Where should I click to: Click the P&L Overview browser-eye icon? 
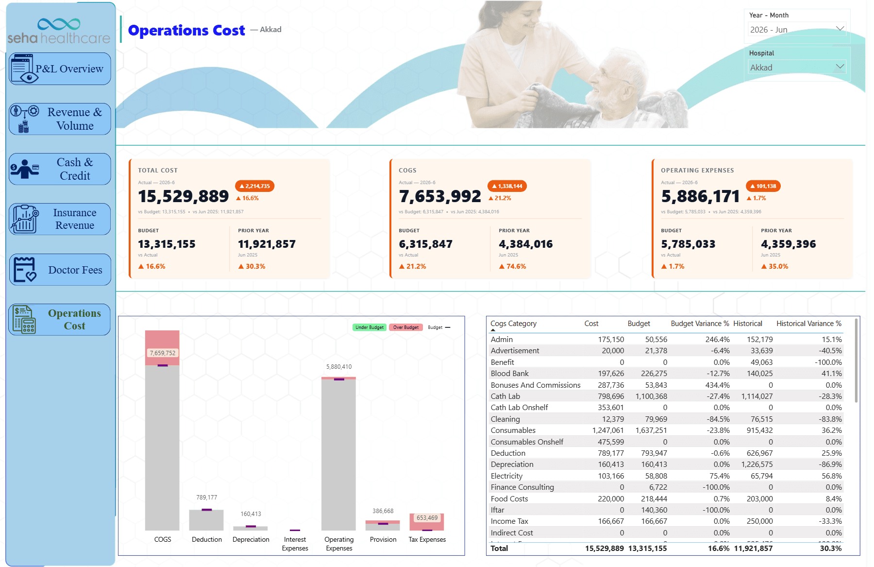point(22,69)
